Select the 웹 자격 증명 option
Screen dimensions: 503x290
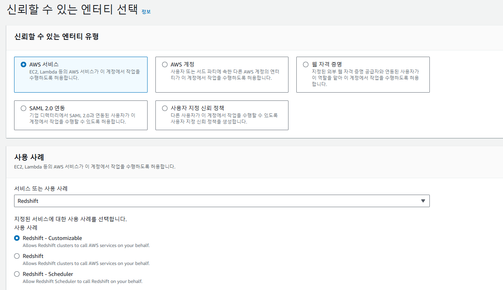(x=306, y=64)
